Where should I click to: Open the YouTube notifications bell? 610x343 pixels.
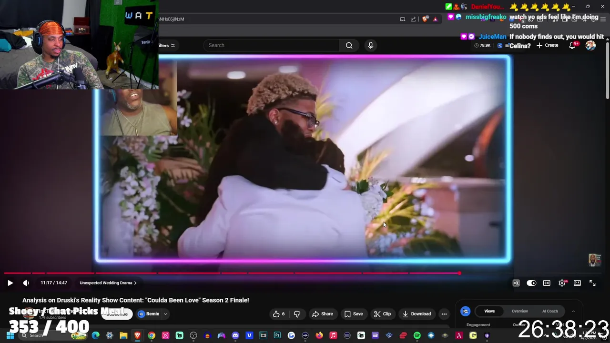point(572,45)
